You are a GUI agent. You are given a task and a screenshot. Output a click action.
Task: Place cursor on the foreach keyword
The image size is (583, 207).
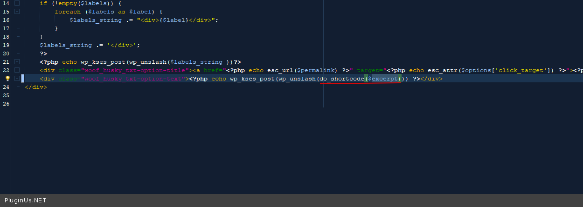(68, 12)
